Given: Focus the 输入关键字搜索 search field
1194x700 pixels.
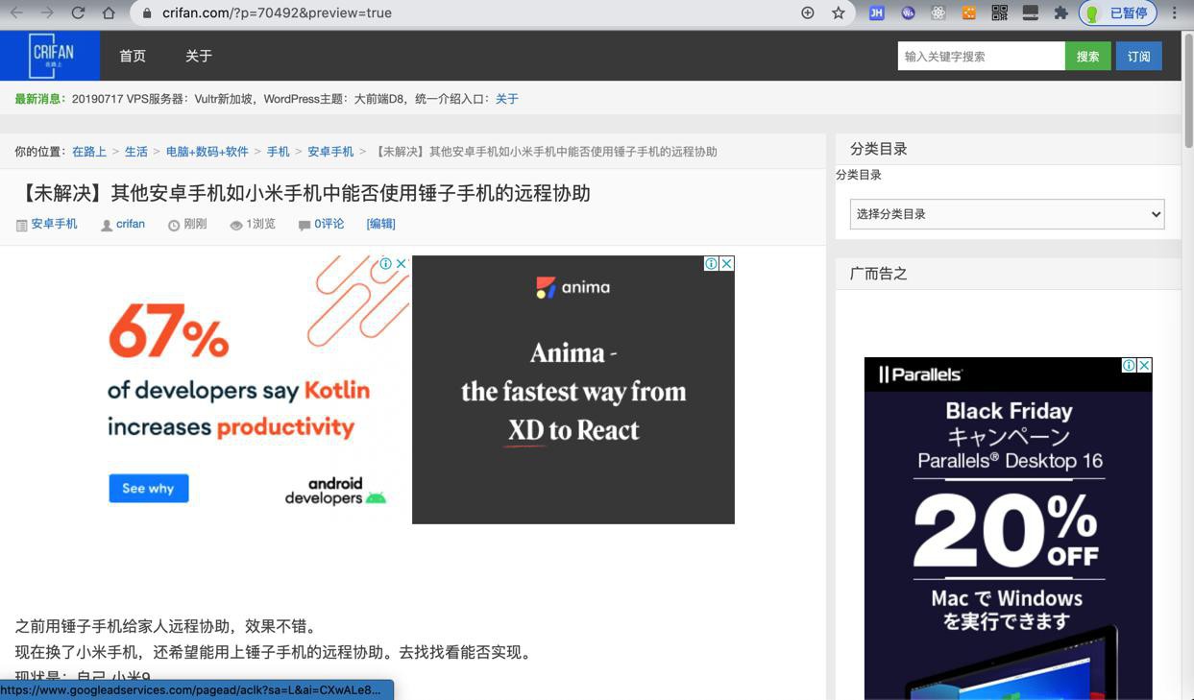Looking at the screenshot, I should [981, 56].
